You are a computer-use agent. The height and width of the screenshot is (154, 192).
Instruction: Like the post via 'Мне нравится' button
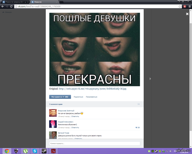point(60,97)
